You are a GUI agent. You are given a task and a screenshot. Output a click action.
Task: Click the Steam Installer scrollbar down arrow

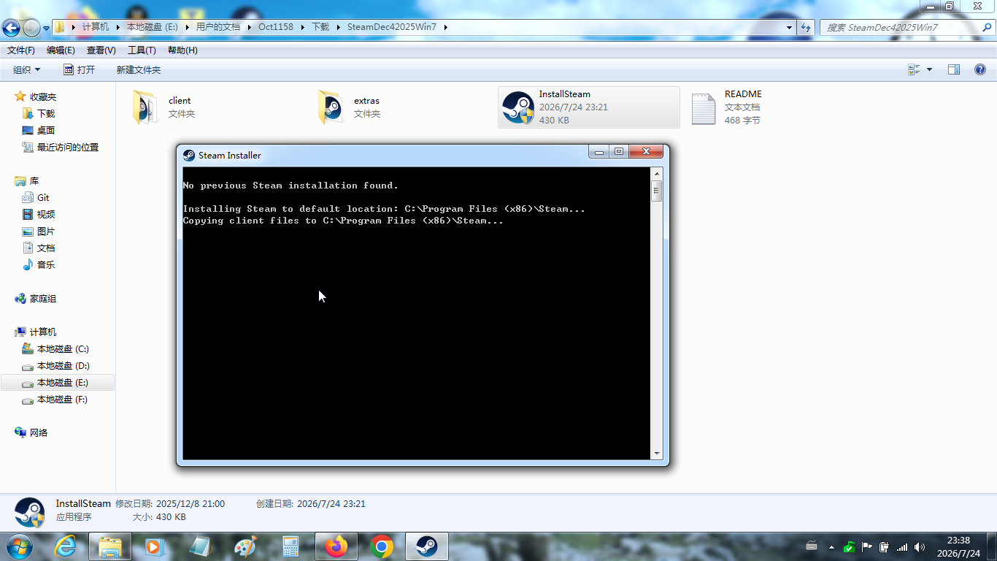pos(657,454)
